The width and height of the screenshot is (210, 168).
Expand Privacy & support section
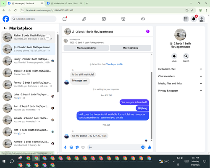[180, 91]
